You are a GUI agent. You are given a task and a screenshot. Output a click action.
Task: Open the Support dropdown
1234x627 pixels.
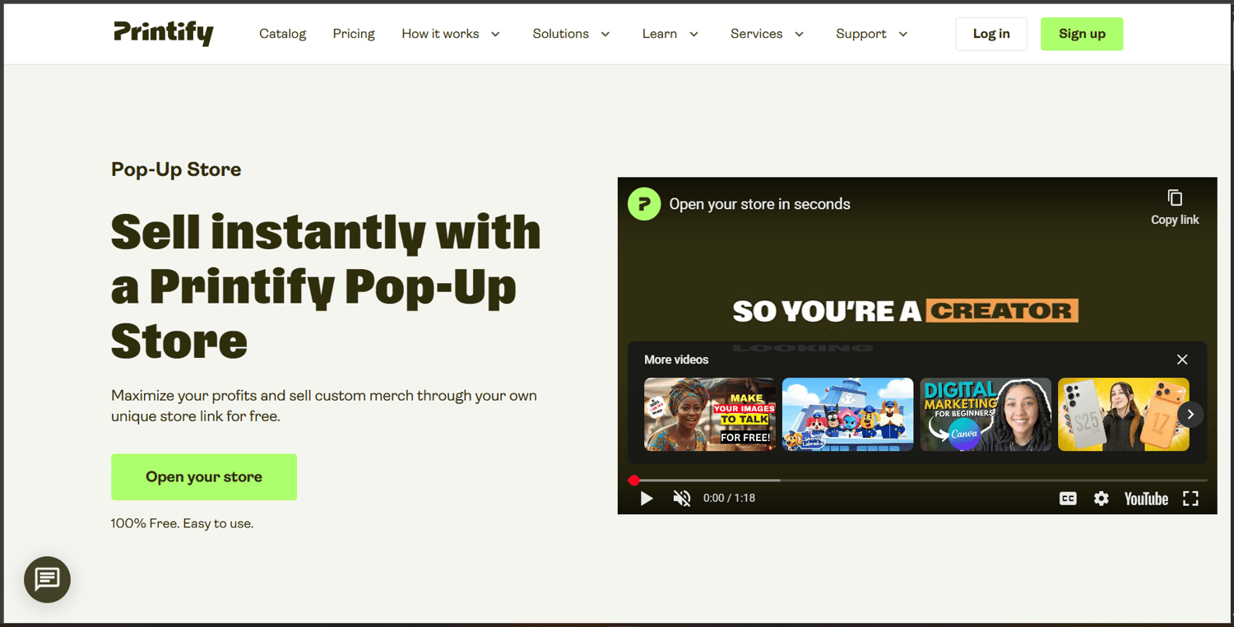(871, 34)
